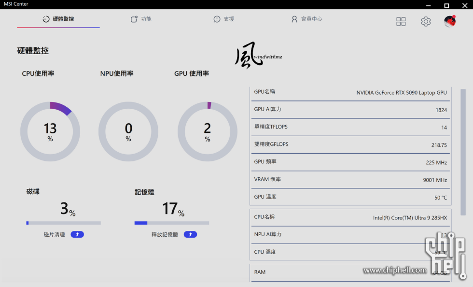
Task: Go to the 會員中心 member center tab
Action: [307, 19]
